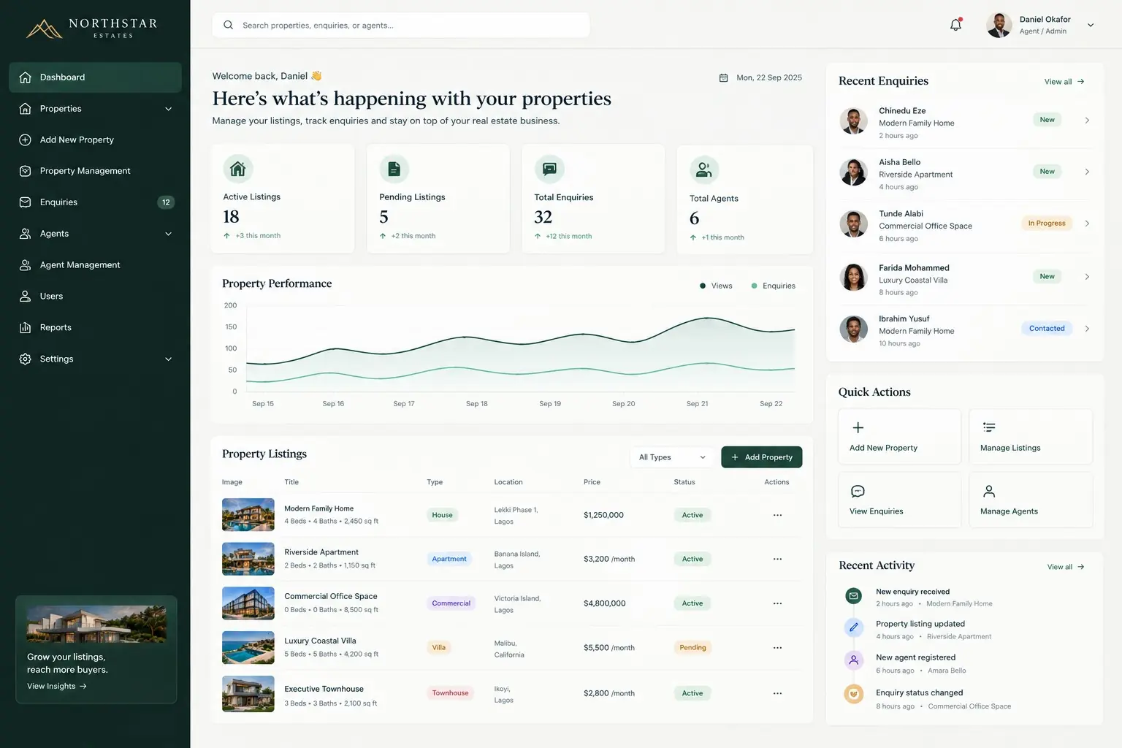The width and height of the screenshot is (1122, 748).
Task: Open Chinedu Eze enquiry chevron
Action: point(1087,121)
